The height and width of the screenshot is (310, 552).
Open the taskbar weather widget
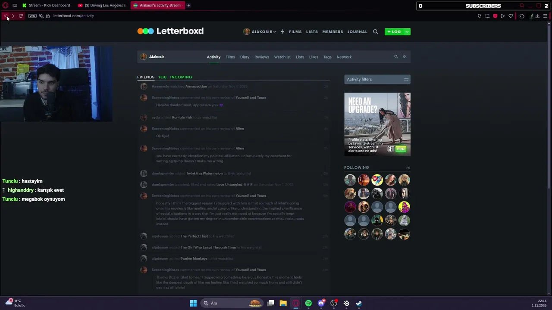(16, 303)
